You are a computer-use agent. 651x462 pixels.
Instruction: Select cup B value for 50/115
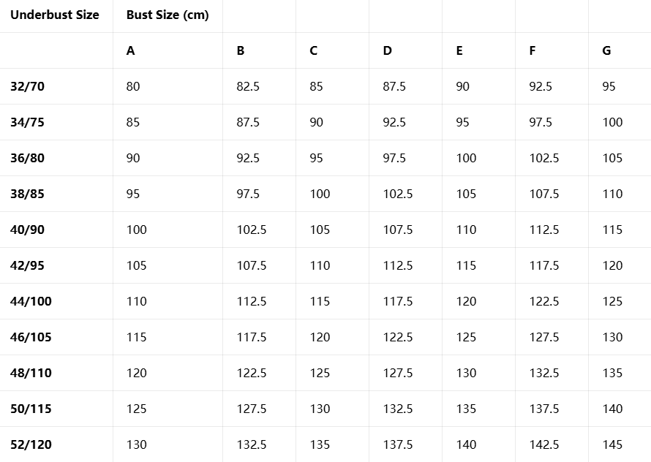coord(252,409)
